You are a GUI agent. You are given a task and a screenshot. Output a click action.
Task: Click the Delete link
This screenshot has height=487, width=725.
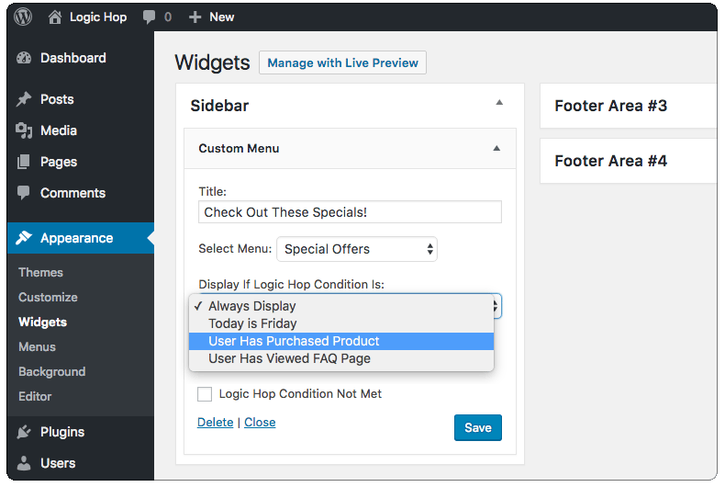[216, 422]
